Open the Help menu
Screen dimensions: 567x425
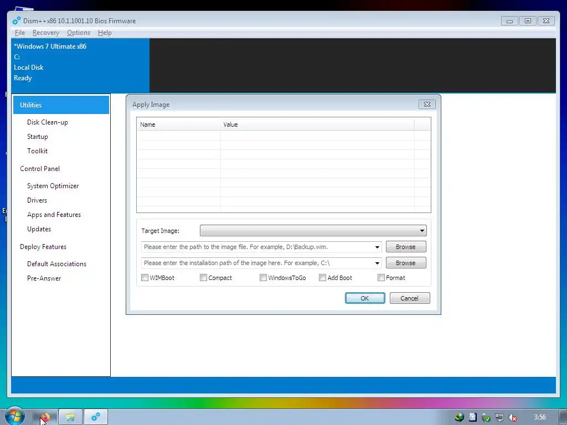[105, 33]
